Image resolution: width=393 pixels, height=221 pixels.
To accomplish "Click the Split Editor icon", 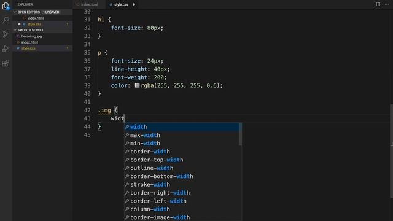I will tap(378, 4).
